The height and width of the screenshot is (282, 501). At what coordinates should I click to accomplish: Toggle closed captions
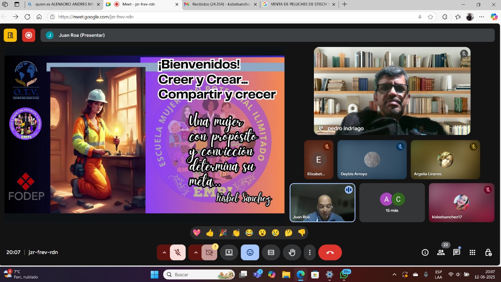pos(271,253)
